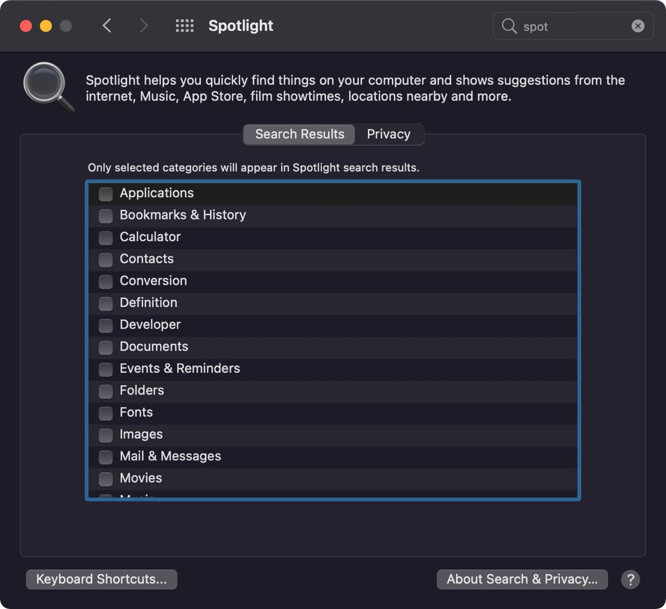Turn on the Fonts checkbox
Image resolution: width=666 pixels, height=609 pixels.
coord(106,413)
